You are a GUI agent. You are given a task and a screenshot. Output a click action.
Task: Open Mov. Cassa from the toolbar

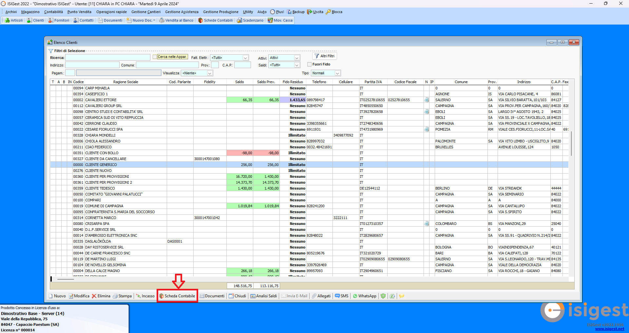[280, 20]
